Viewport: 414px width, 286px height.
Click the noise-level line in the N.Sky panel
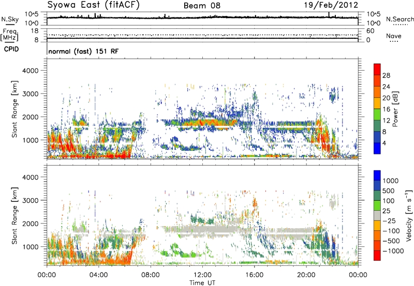(x=202, y=18)
